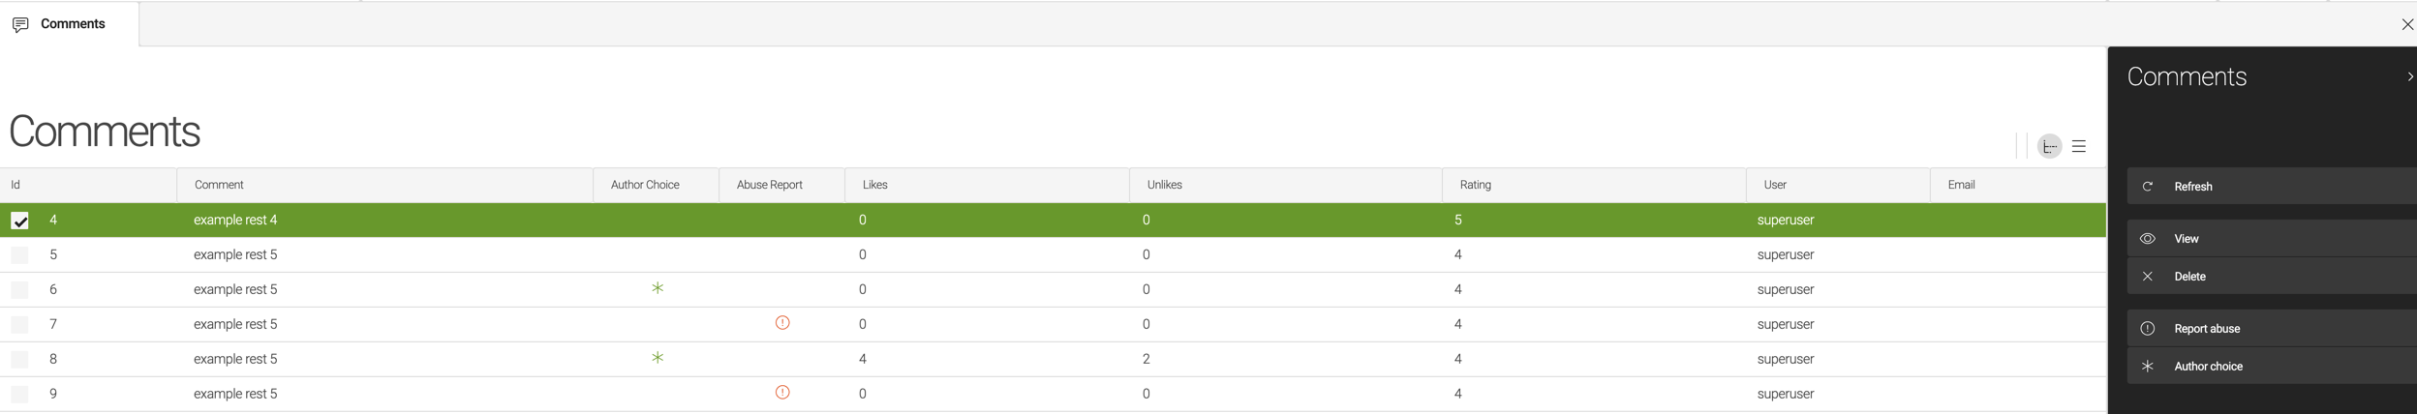Sort by the Rating column header
The width and height of the screenshot is (2417, 414).
pyautogui.click(x=1475, y=185)
